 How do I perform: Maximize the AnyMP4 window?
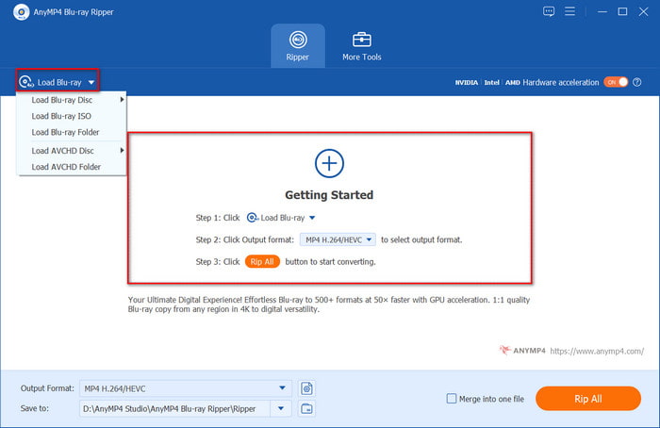click(x=622, y=11)
